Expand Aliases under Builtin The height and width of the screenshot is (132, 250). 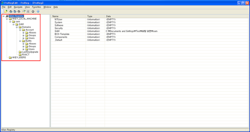coord(23,44)
